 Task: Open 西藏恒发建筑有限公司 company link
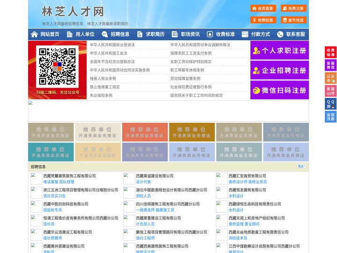click(248, 190)
